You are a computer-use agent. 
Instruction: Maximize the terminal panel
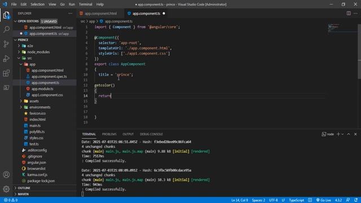coord(349,134)
